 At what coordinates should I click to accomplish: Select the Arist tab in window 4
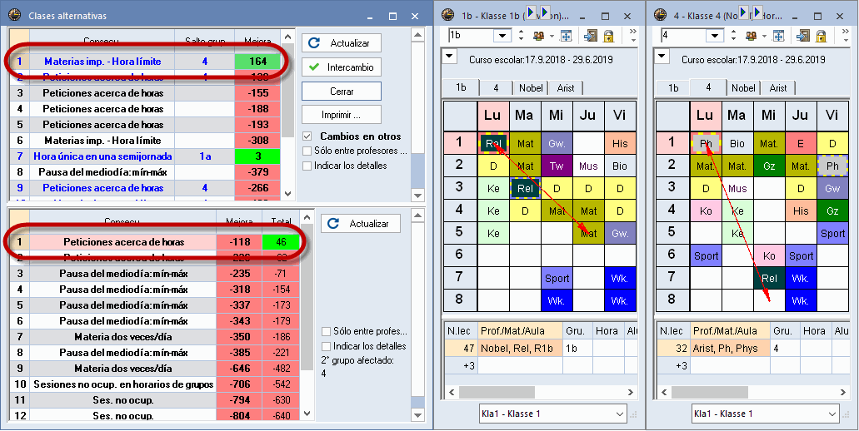click(x=778, y=88)
